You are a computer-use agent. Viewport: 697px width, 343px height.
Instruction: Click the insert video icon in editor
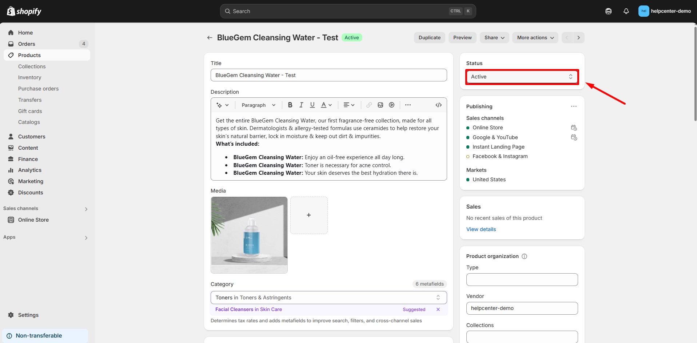[x=391, y=105]
